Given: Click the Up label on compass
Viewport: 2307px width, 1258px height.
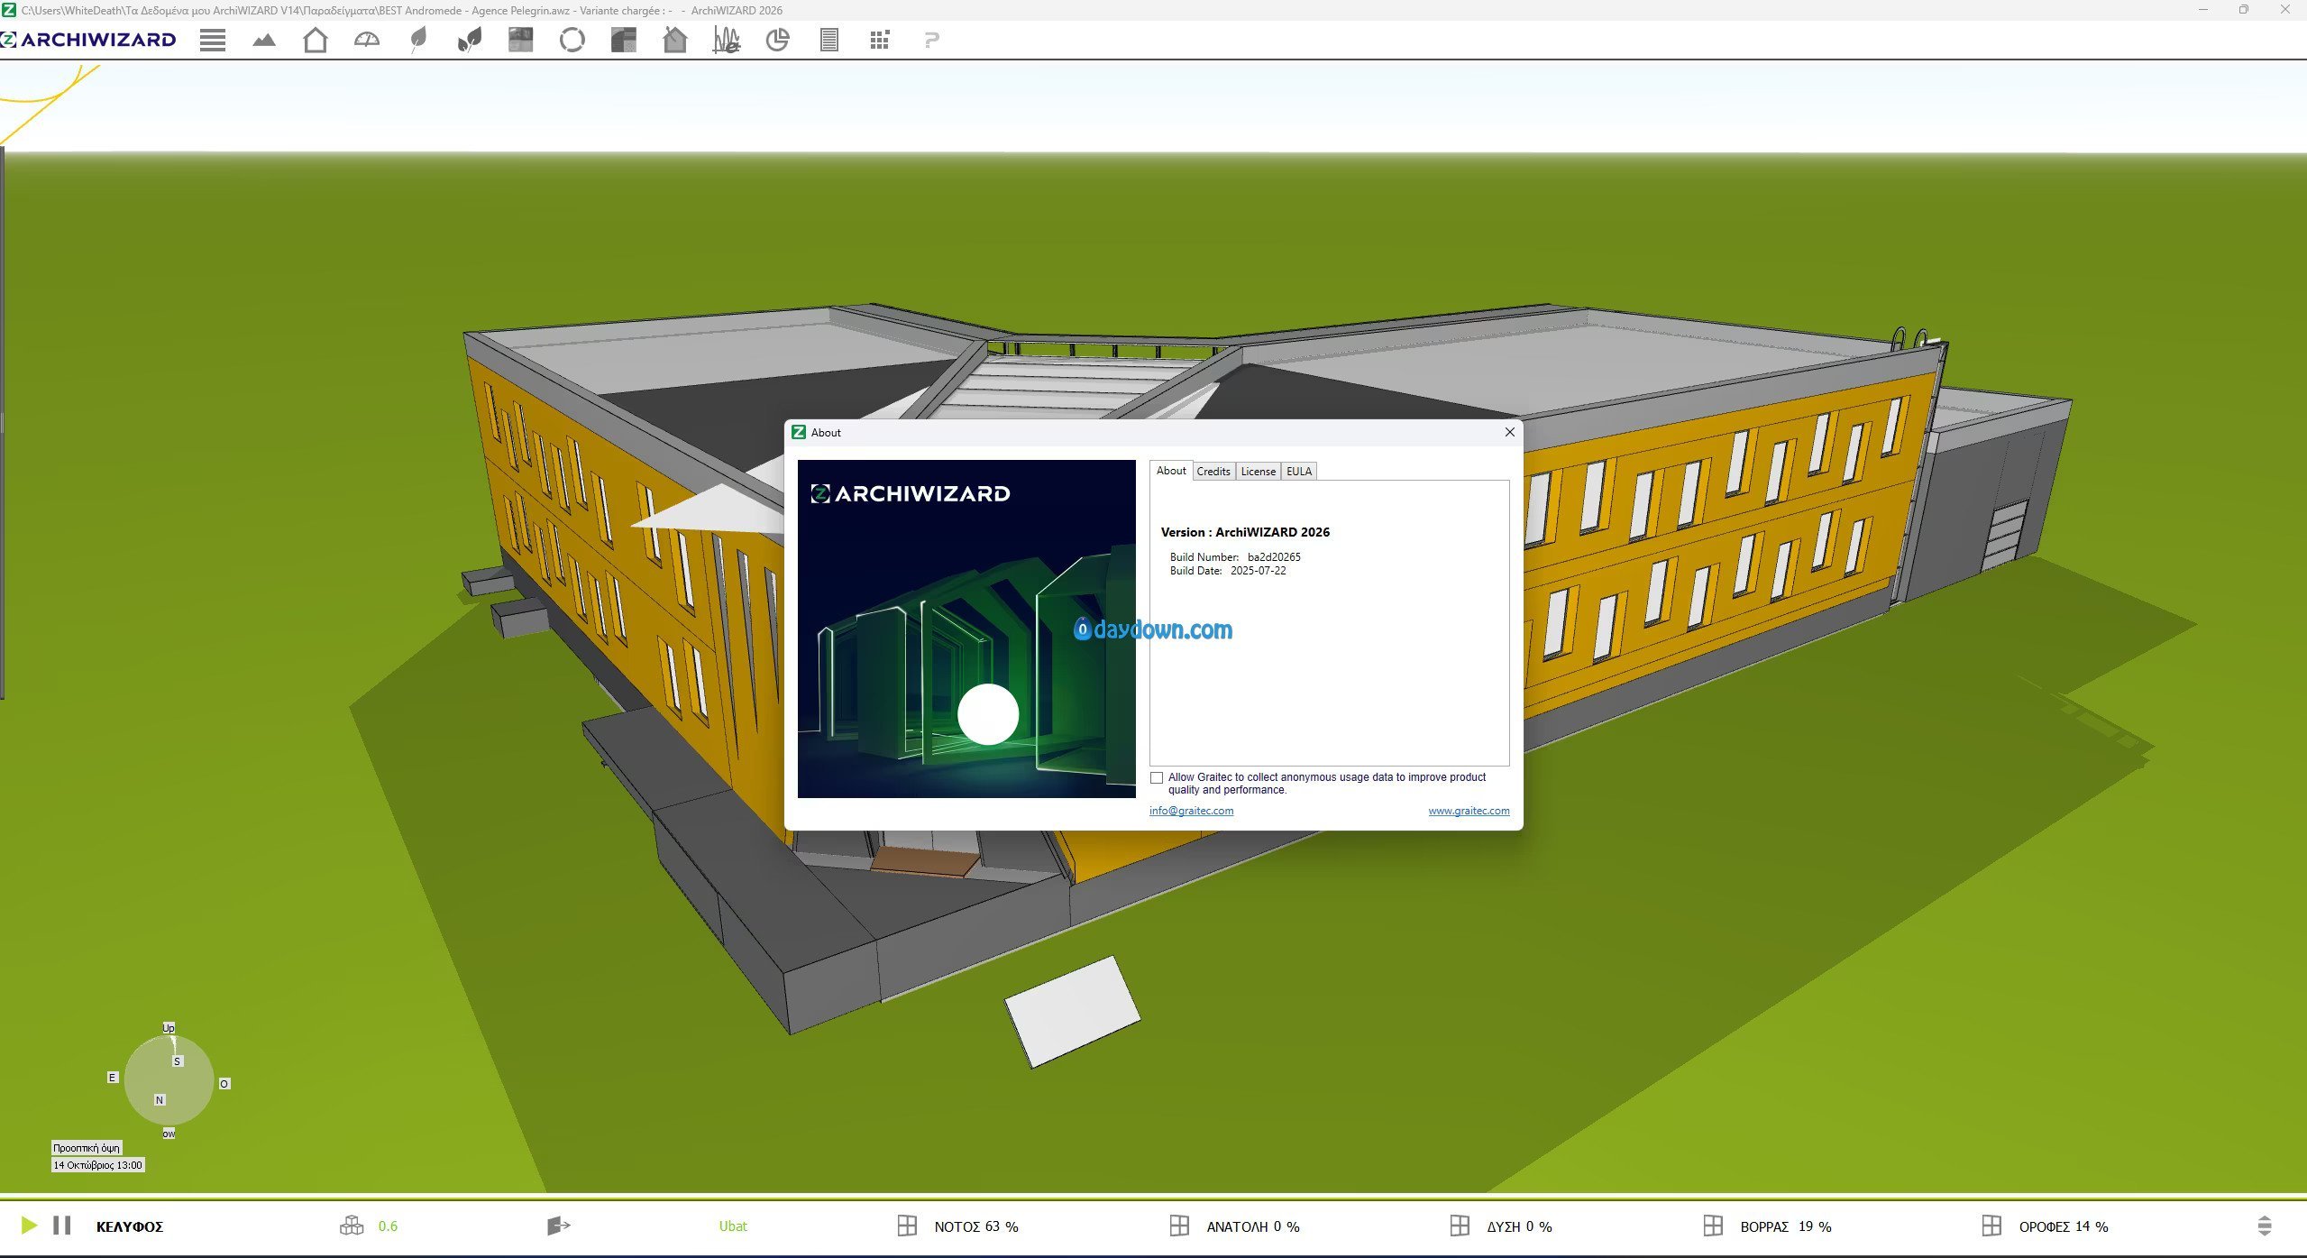Looking at the screenshot, I should tap(169, 1028).
